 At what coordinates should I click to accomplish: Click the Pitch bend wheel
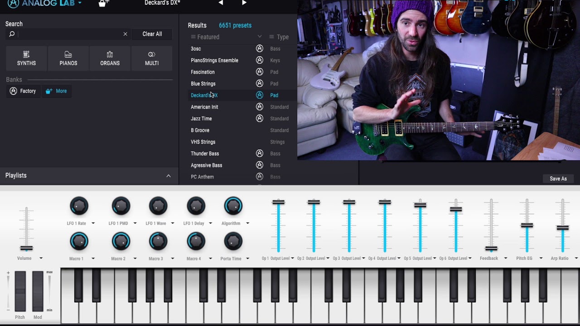(20, 291)
